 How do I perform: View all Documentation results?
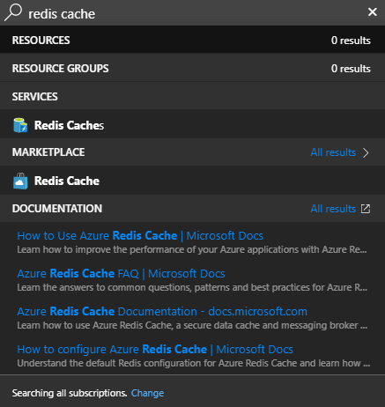pyautogui.click(x=333, y=209)
